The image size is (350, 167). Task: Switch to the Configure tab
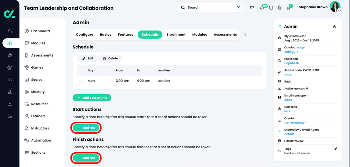click(x=84, y=34)
